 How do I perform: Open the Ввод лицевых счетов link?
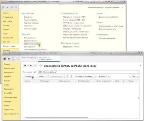click(71, 47)
